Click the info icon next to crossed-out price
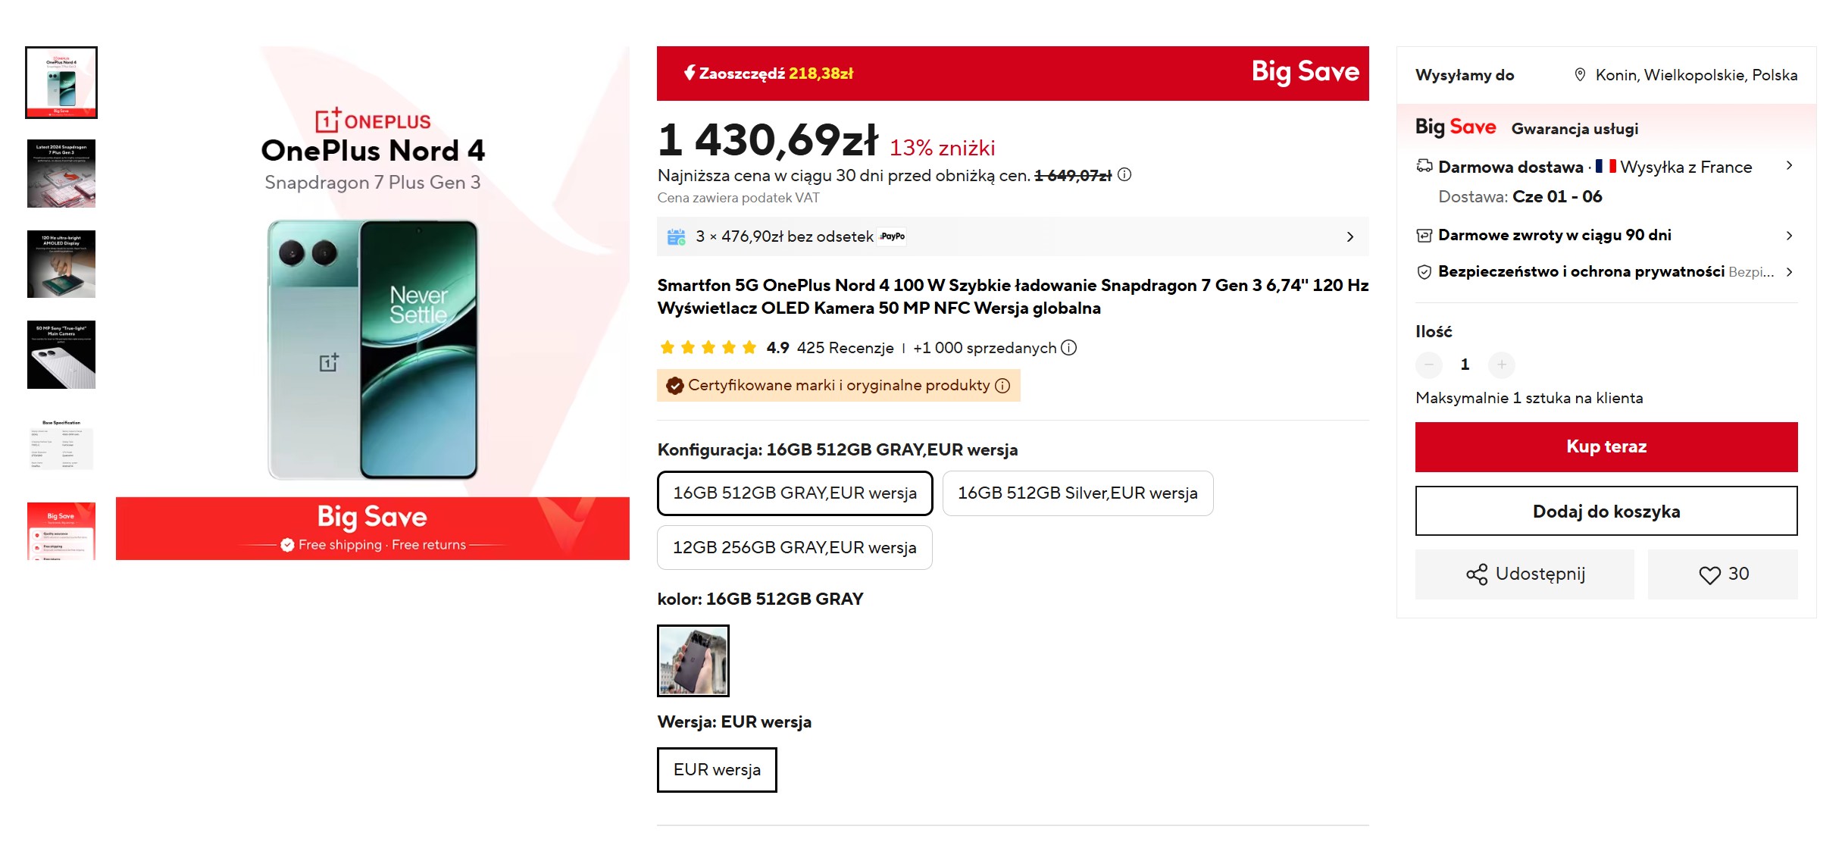 pyautogui.click(x=1124, y=175)
